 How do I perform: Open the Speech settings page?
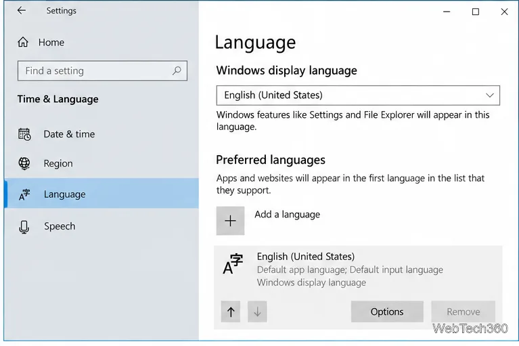tap(101, 226)
